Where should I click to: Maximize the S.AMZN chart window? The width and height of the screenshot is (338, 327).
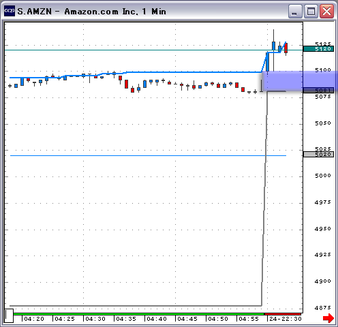click(x=311, y=11)
